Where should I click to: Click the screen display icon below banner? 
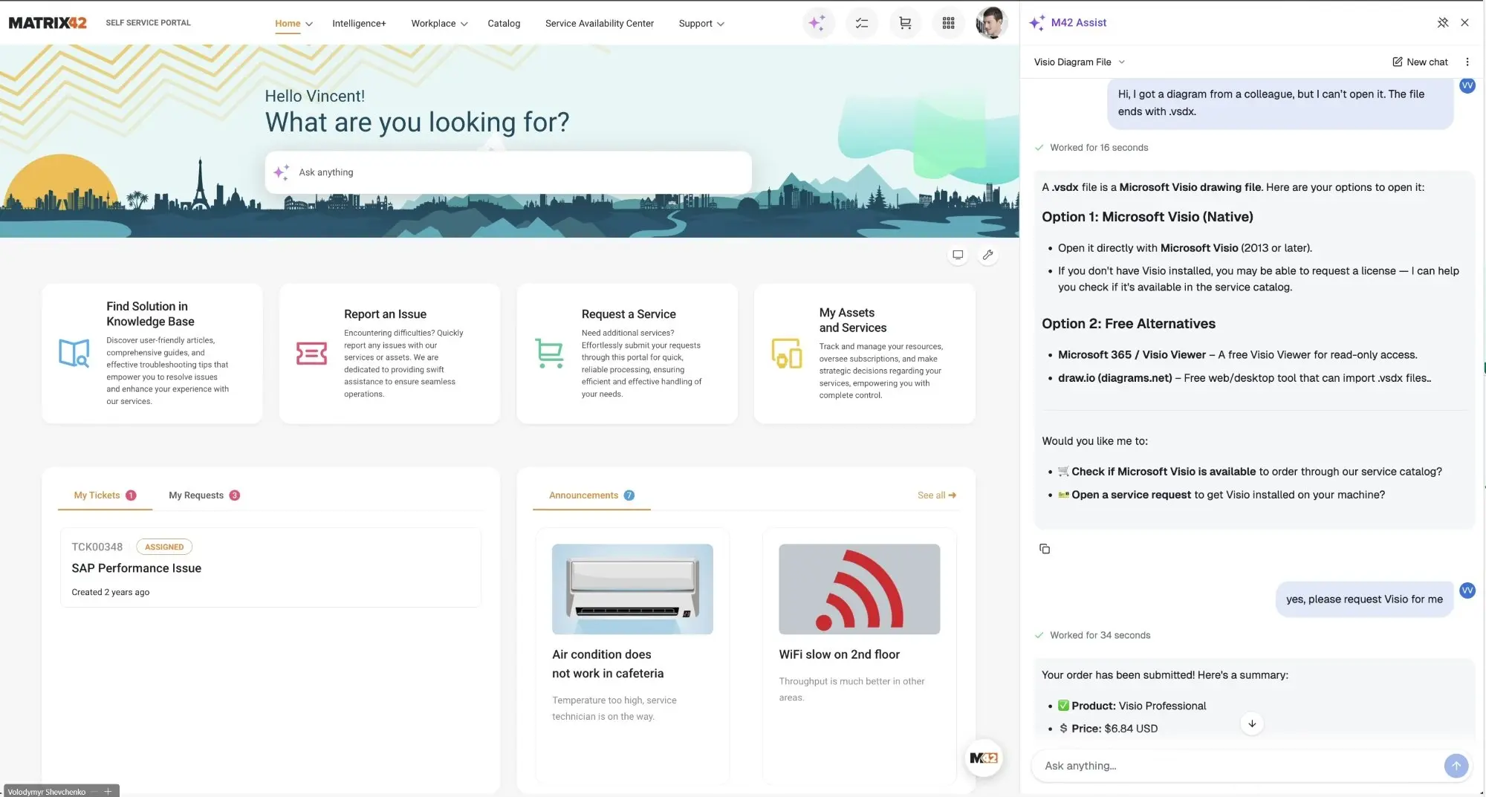958,255
